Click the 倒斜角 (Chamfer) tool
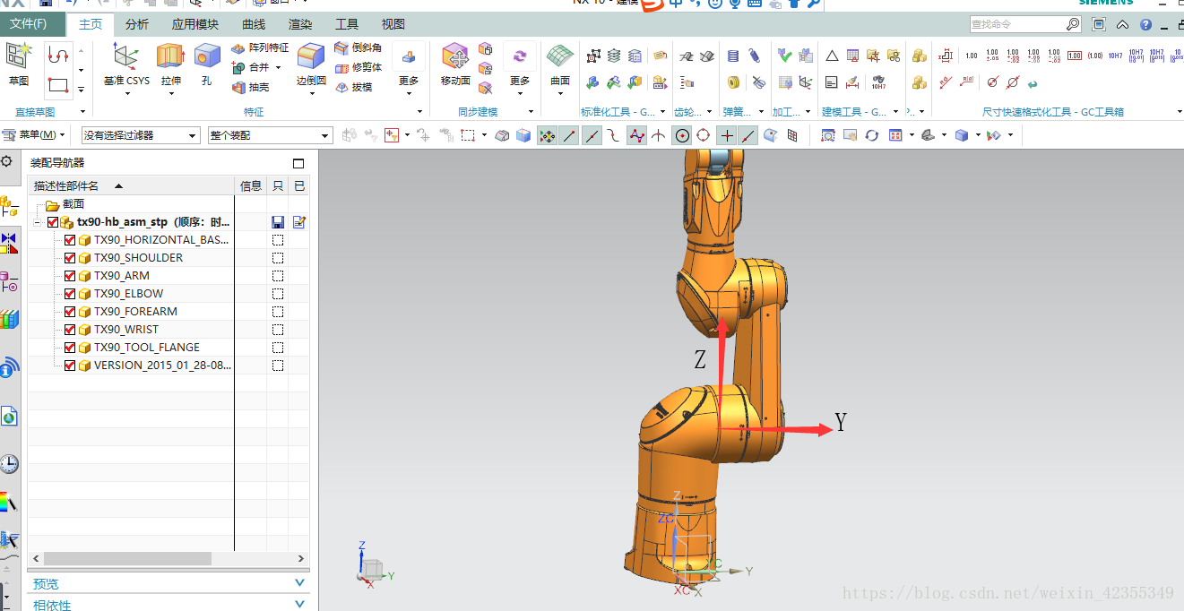This screenshot has width=1184, height=611. click(x=358, y=47)
